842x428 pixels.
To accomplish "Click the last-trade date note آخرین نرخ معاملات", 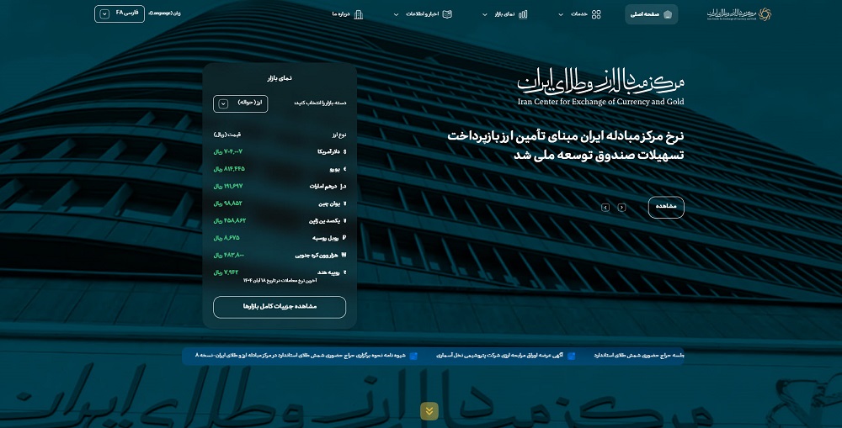I will pos(280,281).
